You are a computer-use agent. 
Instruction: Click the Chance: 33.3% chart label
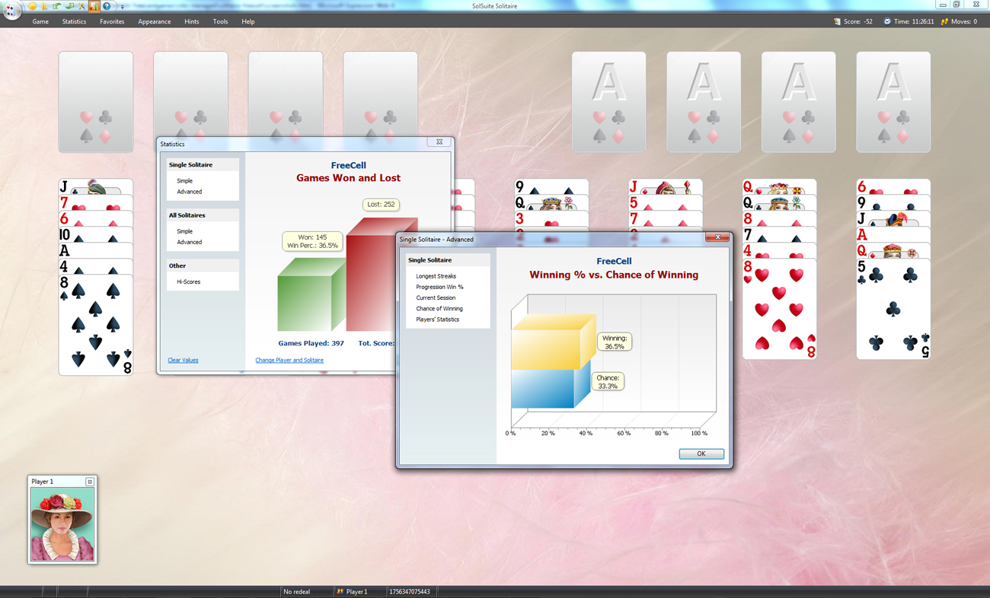pyautogui.click(x=608, y=382)
